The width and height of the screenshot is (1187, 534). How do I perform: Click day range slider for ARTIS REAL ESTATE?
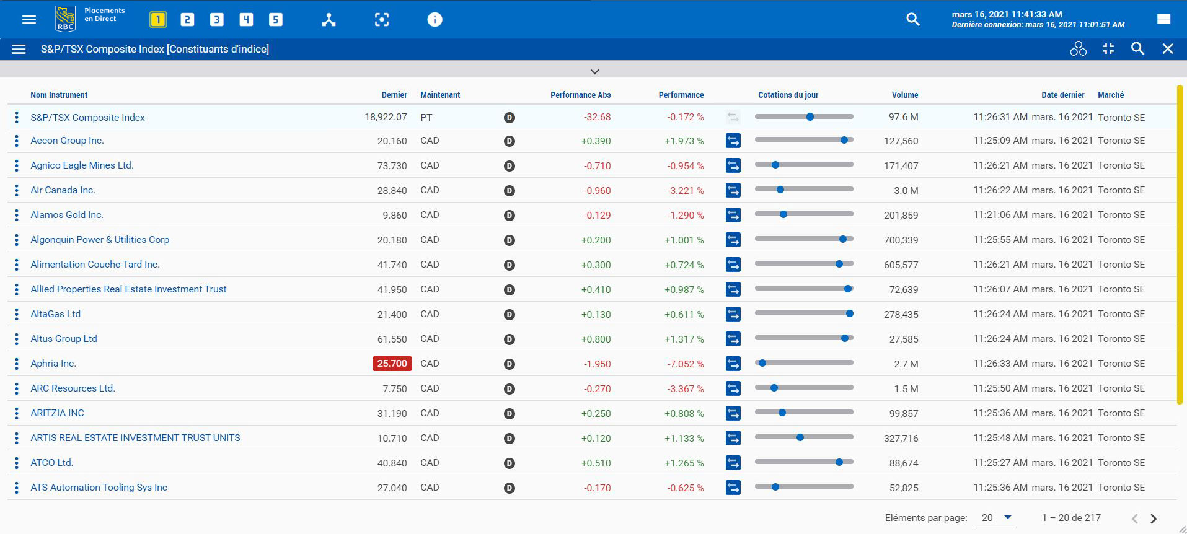pyautogui.click(x=804, y=437)
